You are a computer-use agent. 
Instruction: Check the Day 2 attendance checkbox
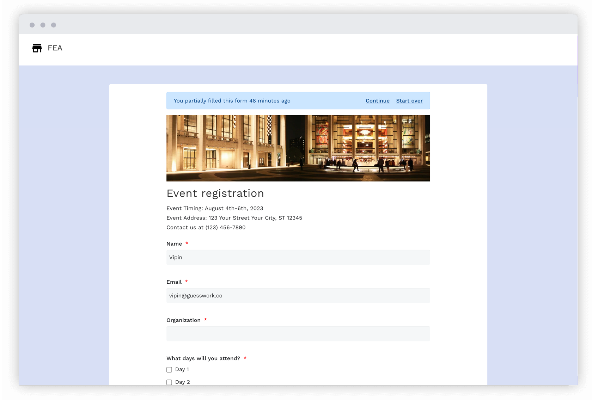(169, 382)
